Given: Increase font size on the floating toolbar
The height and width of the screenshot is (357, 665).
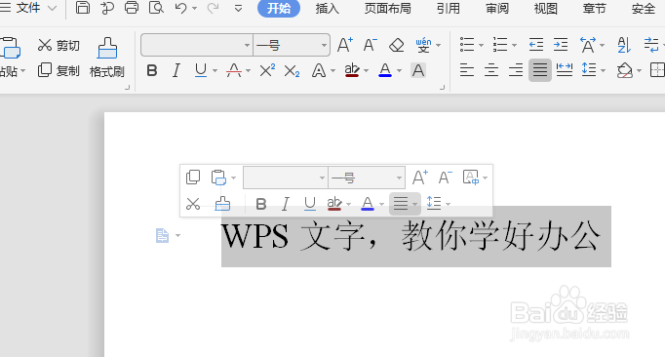Looking at the screenshot, I should (x=420, y=177).
